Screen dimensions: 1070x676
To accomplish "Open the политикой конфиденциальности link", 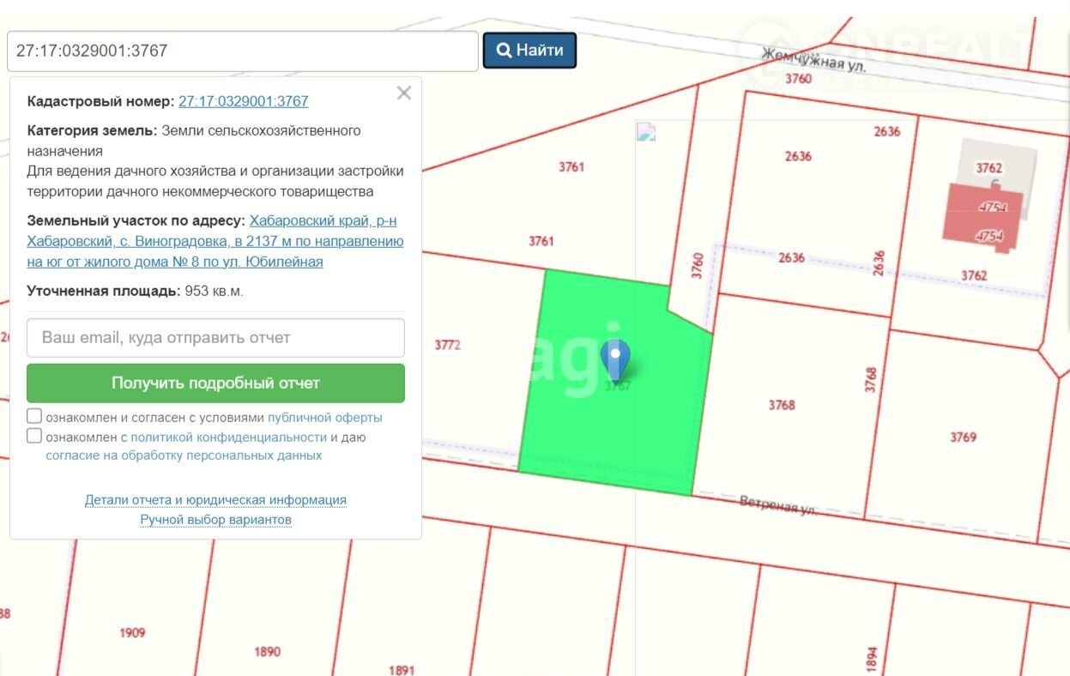I will coord(228,437).
